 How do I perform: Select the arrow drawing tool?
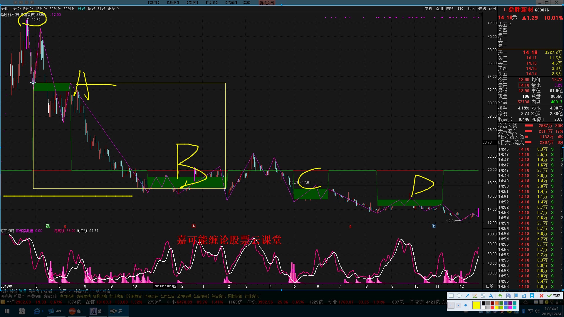(x=467, y=296)
